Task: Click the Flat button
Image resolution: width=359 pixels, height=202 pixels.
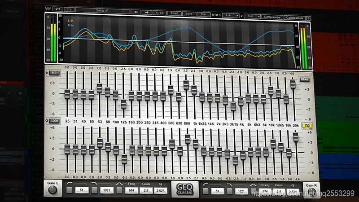Action: tap(203, 14)
